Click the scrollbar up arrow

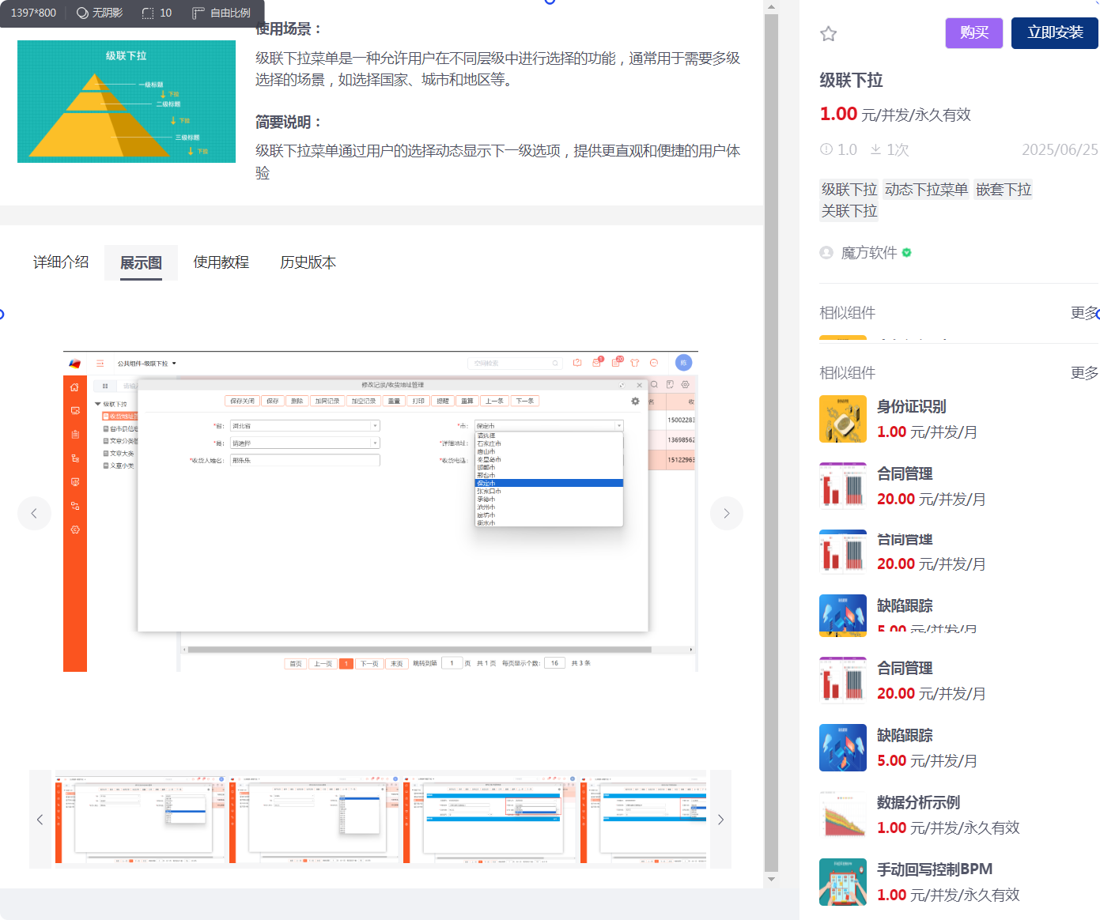771,6
